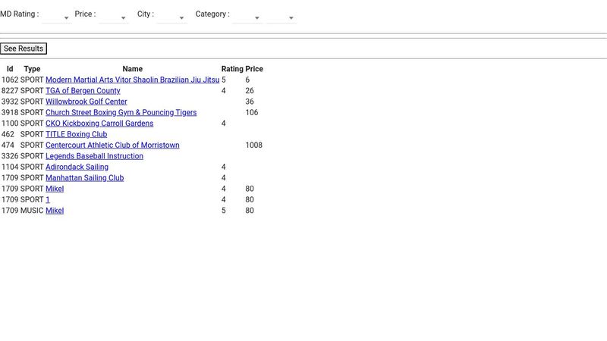Image resolution: width=607 pixels, height=341 pixels.
Task: Open TITLE Boxing Club link
Action: pos(76,134)
